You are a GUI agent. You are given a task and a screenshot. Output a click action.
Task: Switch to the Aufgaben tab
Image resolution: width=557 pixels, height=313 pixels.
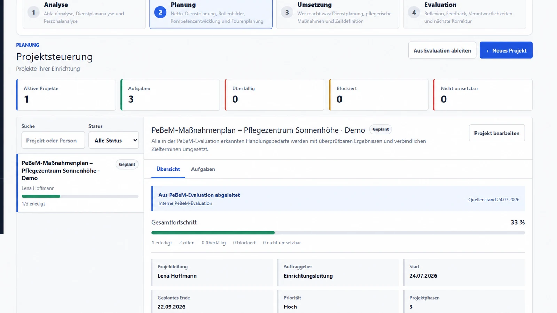click(x=203, y=169)
